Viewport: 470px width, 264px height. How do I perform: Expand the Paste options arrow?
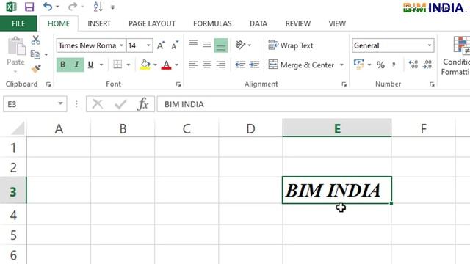click(x=15, y=72)
